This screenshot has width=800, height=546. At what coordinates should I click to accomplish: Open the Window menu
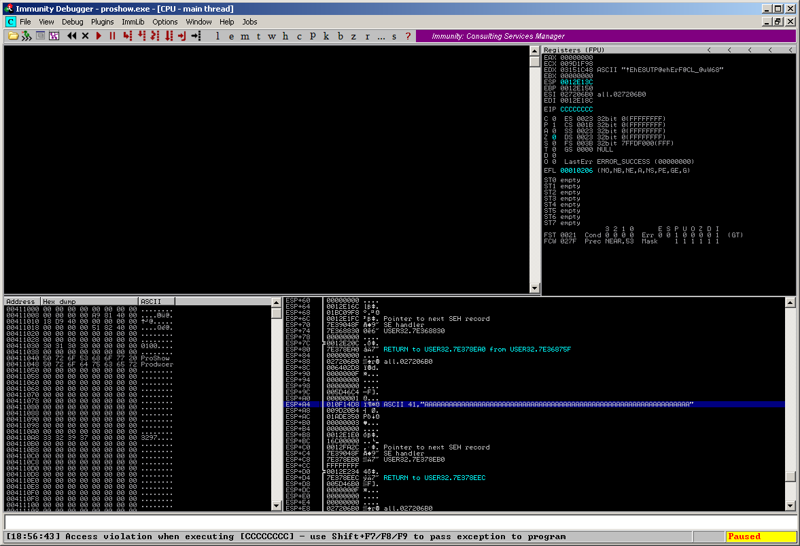pyautogui.click(x=198, y=22)
